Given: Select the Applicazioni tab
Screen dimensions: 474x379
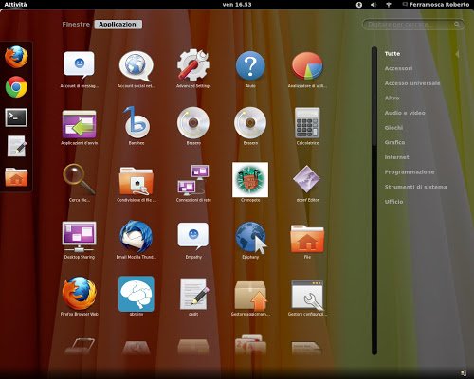Looking at the screenshot, I should pos(118,25).
